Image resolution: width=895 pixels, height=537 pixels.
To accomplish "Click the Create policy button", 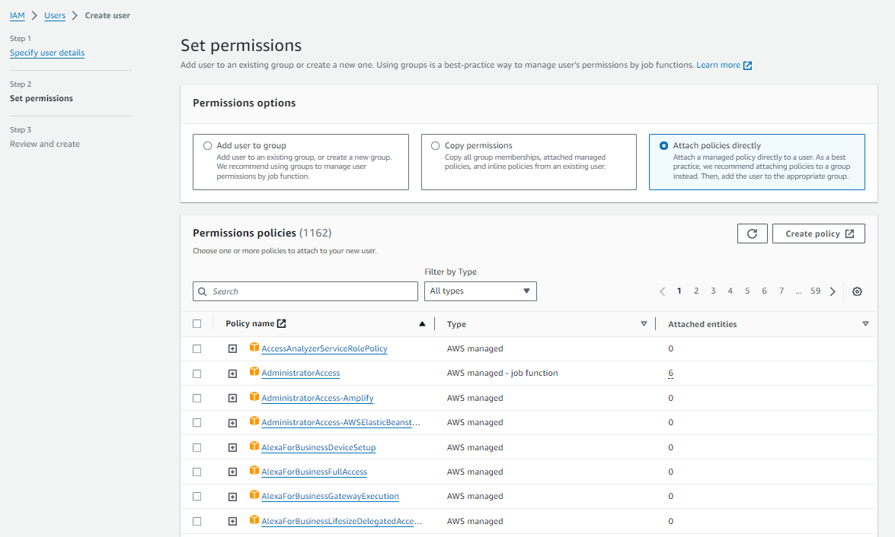I will click(x=818, y=234).
